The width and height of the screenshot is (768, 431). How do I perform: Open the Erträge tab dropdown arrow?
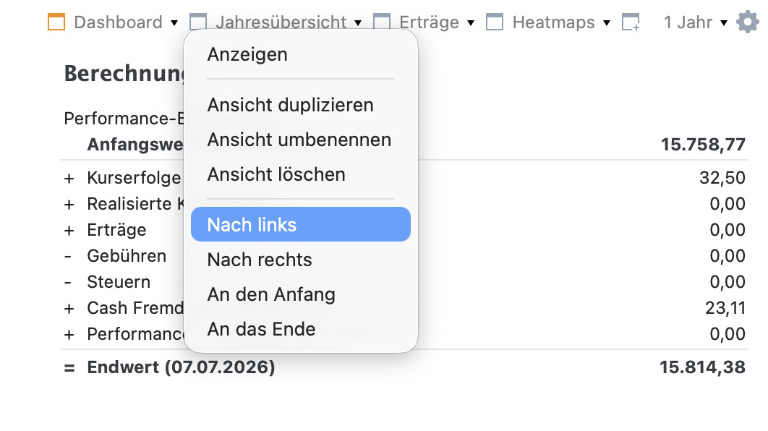click(471, 23)
